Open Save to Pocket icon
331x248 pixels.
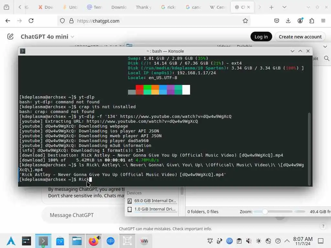point(277,21)
